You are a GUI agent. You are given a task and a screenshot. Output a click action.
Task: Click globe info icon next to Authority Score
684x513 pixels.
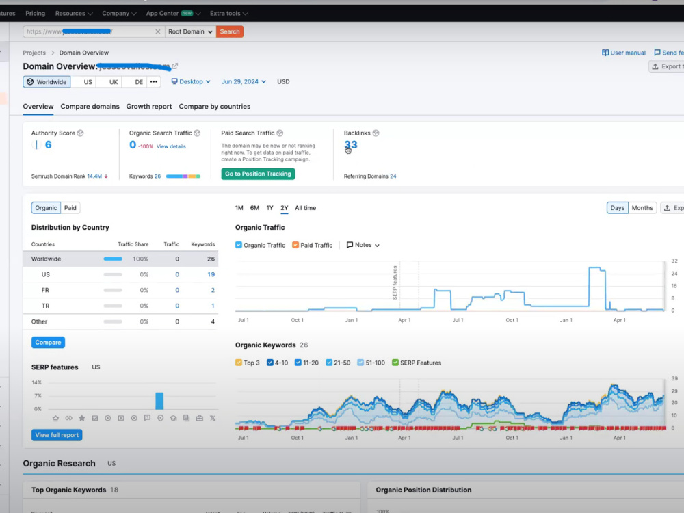coord(80,133)
